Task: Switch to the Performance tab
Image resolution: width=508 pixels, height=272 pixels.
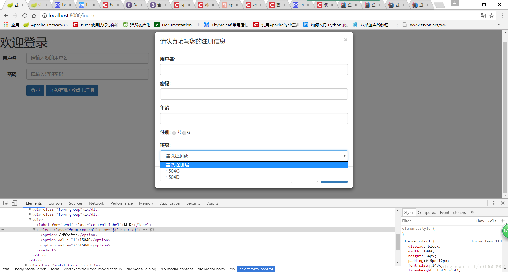Action: [x=121, y=203]
